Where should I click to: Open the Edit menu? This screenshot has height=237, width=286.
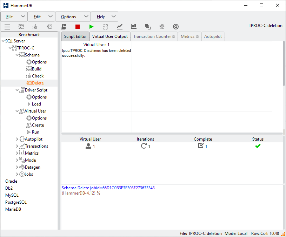(x=41, y=16)
